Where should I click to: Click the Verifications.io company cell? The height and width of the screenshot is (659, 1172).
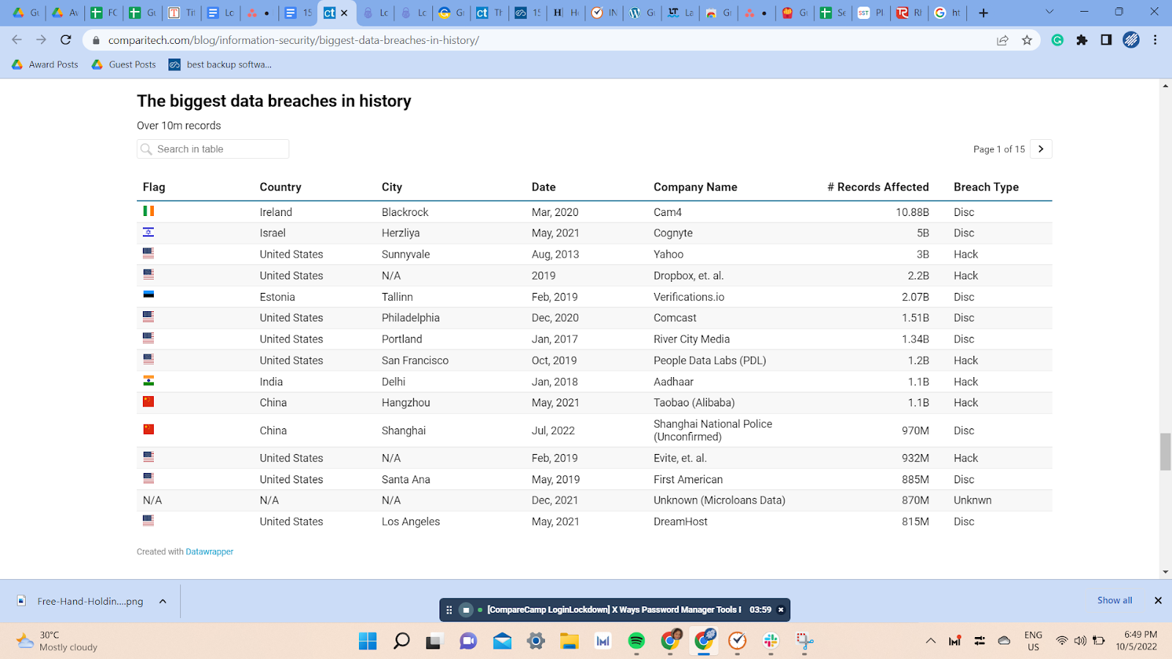pos(689,297)
